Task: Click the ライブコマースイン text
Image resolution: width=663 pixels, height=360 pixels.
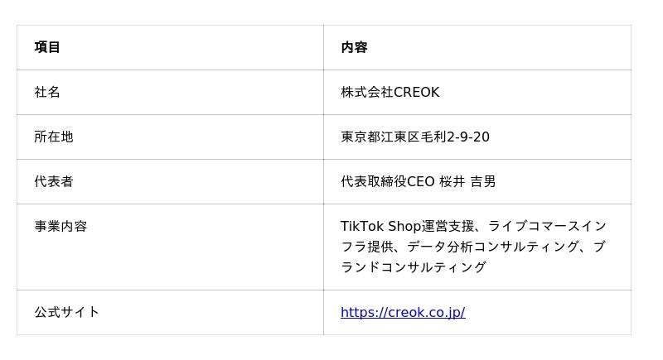Action: tap(547, 226)
